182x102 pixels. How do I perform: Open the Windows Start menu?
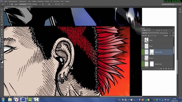pyautogui.click(x=3, y=100)
